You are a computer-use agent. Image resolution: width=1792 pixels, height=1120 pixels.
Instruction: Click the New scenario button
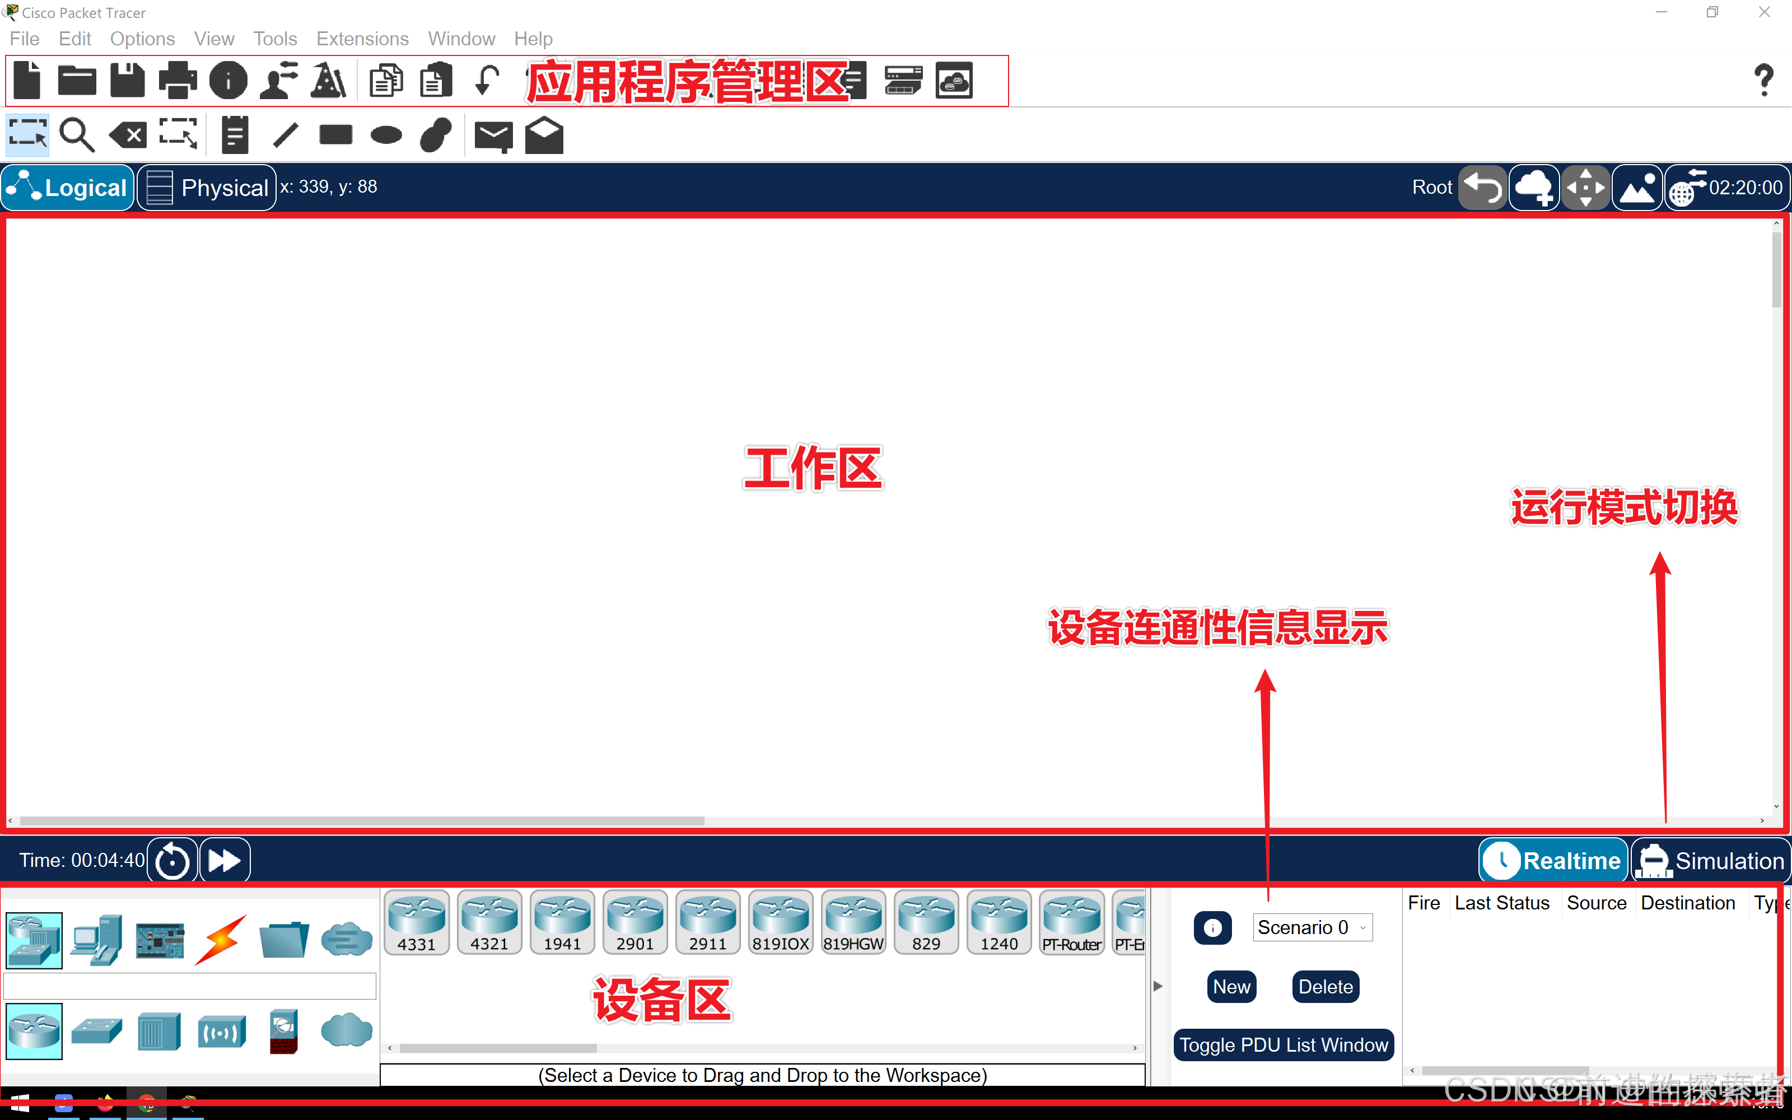pyautogui.click(x=1231, y=987)
